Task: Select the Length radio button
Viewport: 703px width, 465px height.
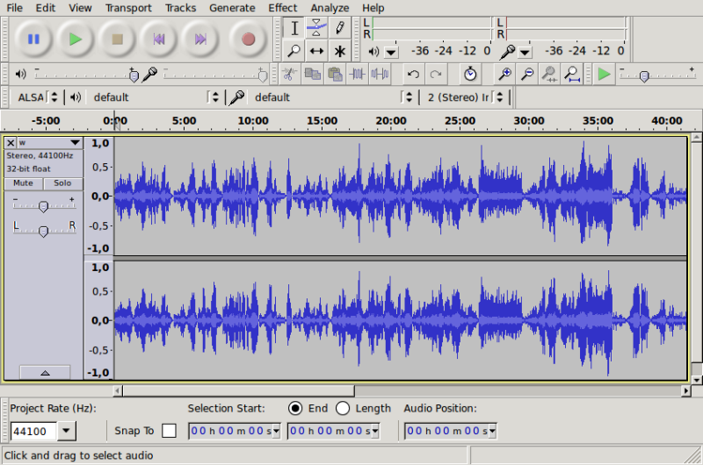Action: (343, 408)
